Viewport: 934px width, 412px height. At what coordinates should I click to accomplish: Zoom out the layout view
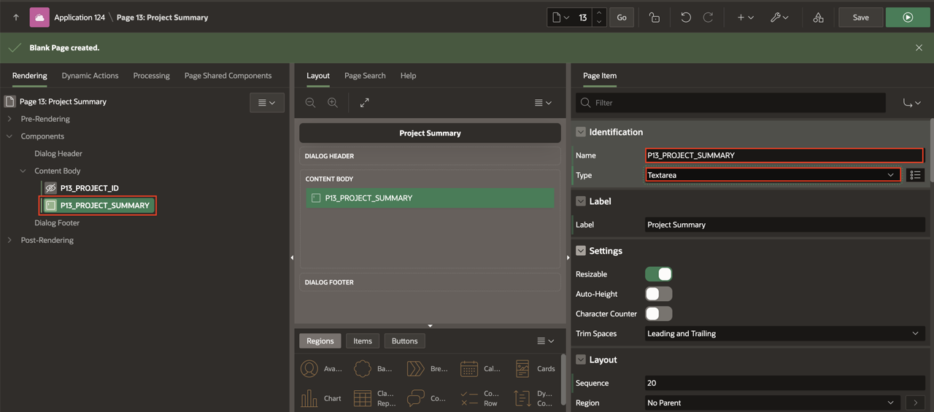pos(310,103)
